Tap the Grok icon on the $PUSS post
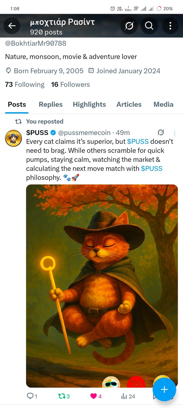Image resolution: width=183 pixels, height=408 pixels. point(161,133)
